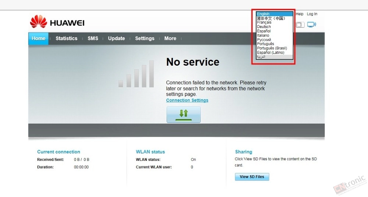
Task: Click the WLAN status heading
Action: (150, 152)
